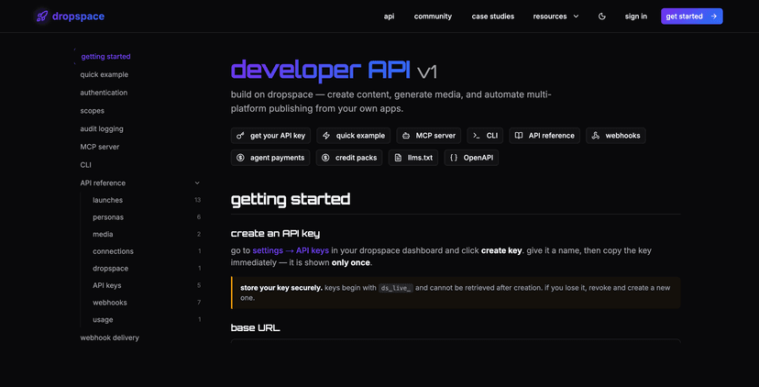Click the key icon on get your API key
The width and height of the screenshot is (759, 387).
(x=240, y=136)
